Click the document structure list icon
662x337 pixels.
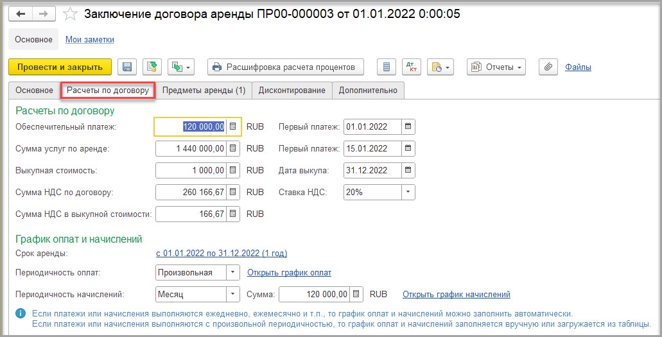(387, 67)
